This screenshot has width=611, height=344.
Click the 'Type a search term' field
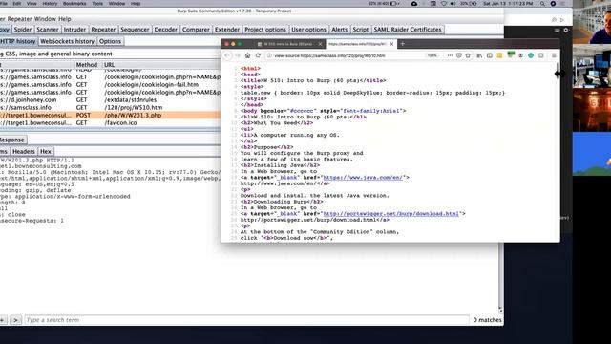[246, 320]
